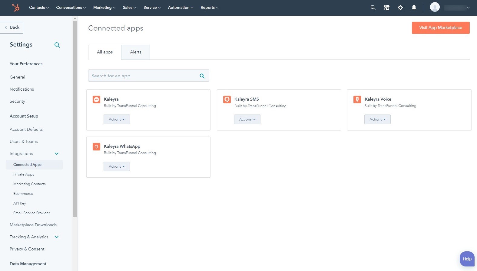Click the Kaleyra SMS app icon
Screen dimensions: 477x271
227,99
